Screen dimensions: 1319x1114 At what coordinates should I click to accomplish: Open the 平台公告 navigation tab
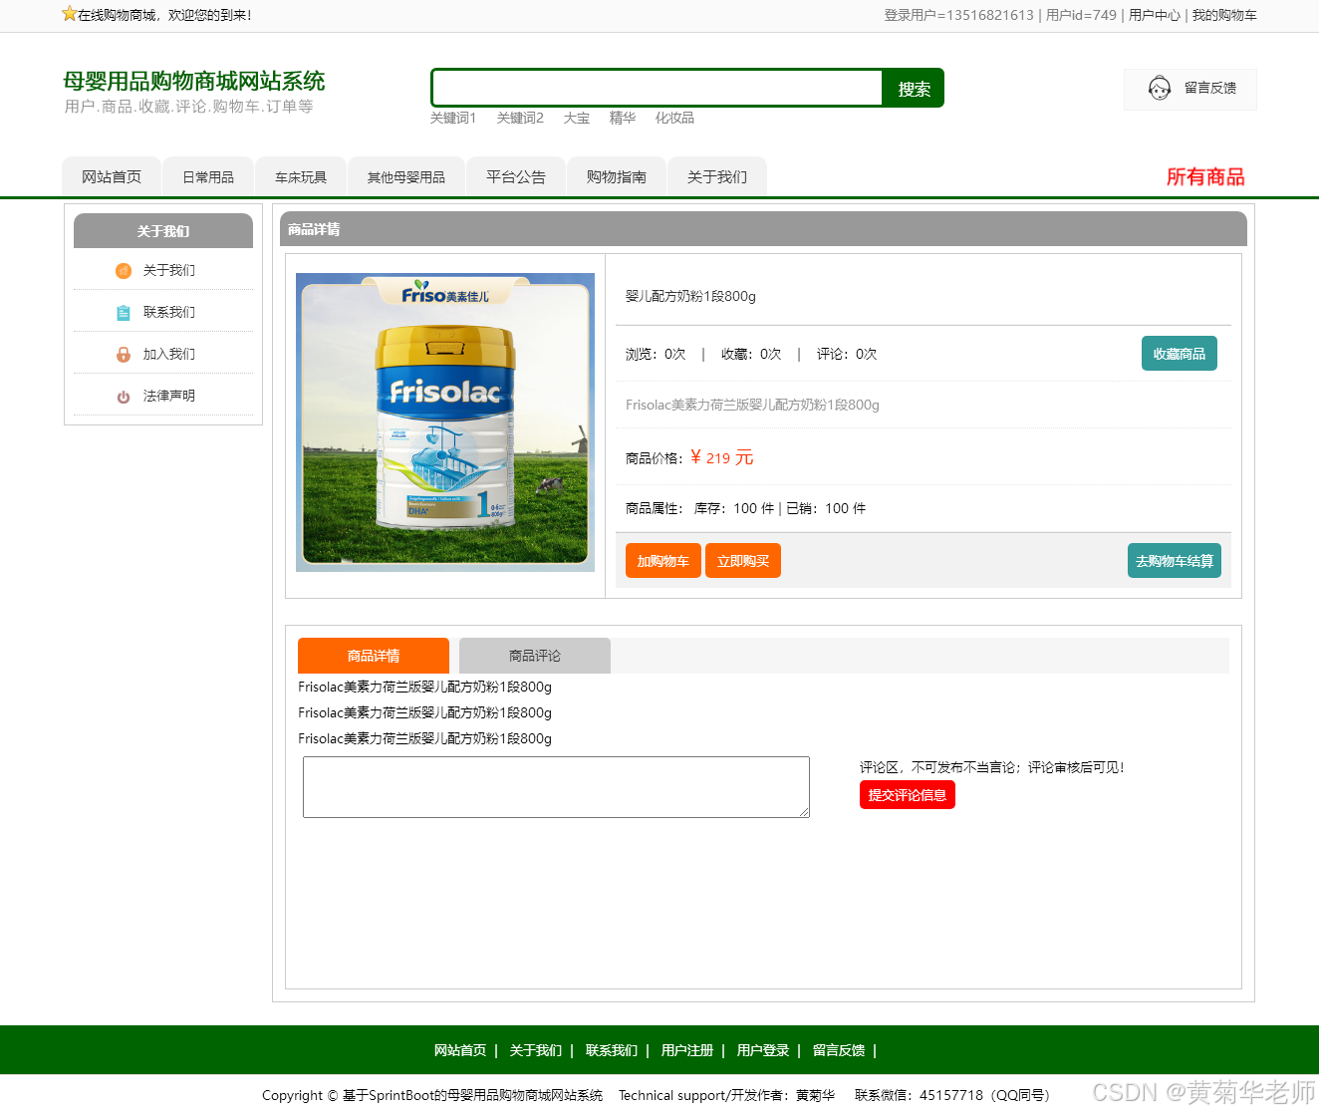516,176
